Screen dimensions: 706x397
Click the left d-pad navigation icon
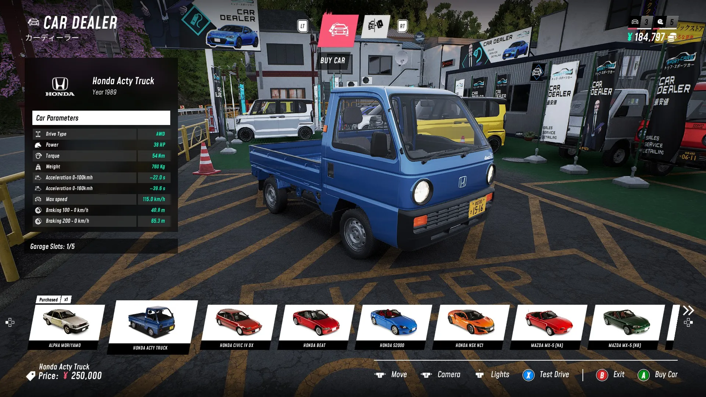10,323
